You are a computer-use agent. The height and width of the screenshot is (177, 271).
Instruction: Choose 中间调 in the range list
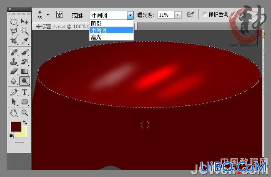tap(111, 30)
